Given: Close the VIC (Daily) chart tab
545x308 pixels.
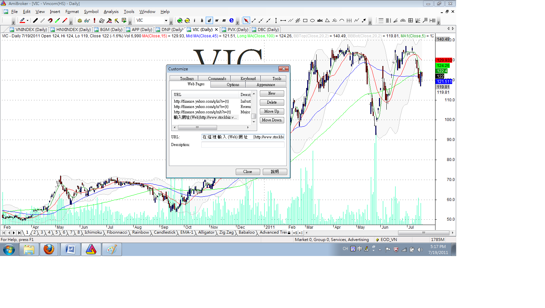Looking at the screenshot, I should point(216,30).
